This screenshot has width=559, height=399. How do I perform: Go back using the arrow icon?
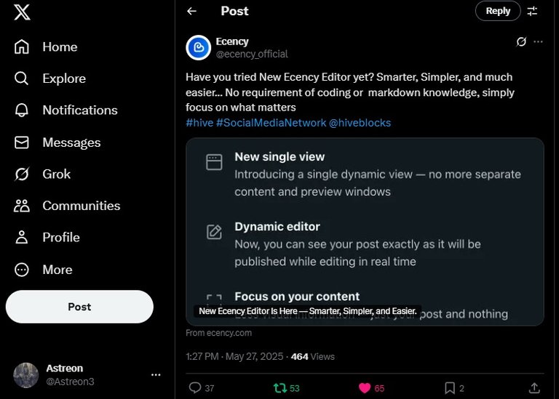(x=192, y=11)
